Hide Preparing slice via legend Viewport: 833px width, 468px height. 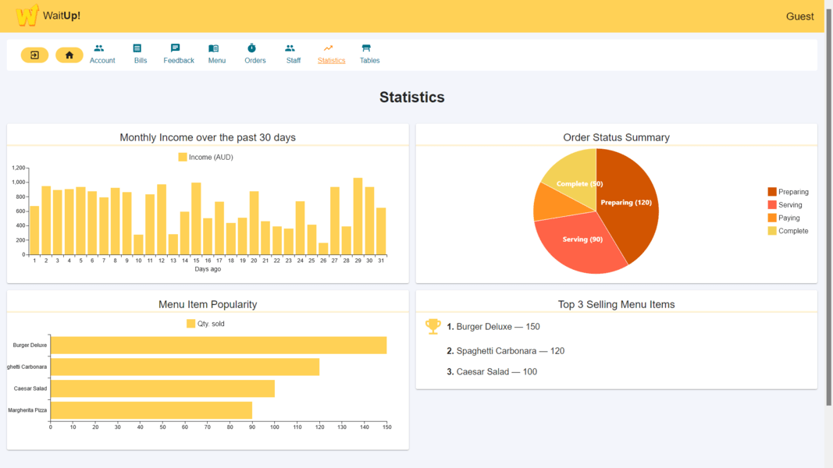coord(788,192)
